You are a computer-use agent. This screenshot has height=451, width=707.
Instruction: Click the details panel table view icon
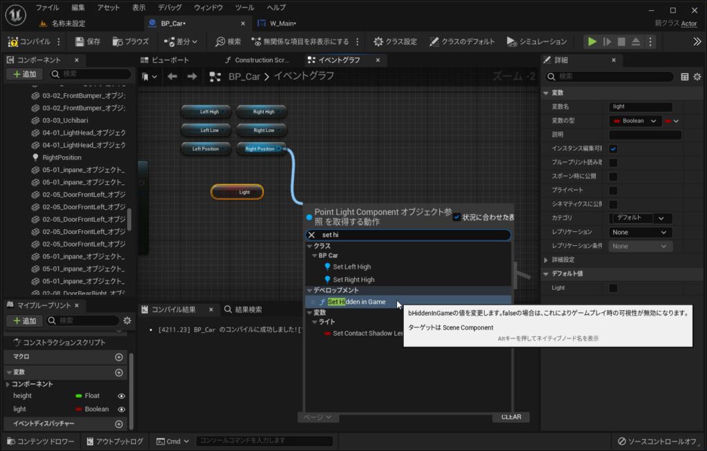[684, 77]
